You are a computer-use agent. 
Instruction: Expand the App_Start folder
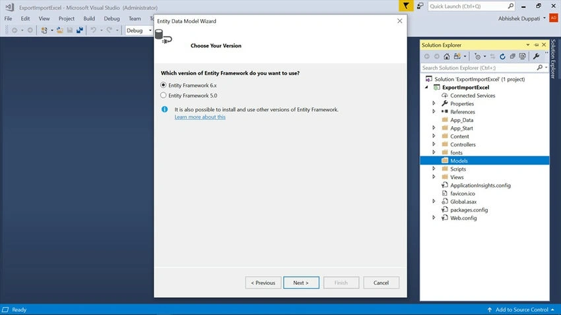434,128
